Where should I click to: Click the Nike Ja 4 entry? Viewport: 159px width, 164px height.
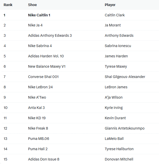(x=35, y=25)
